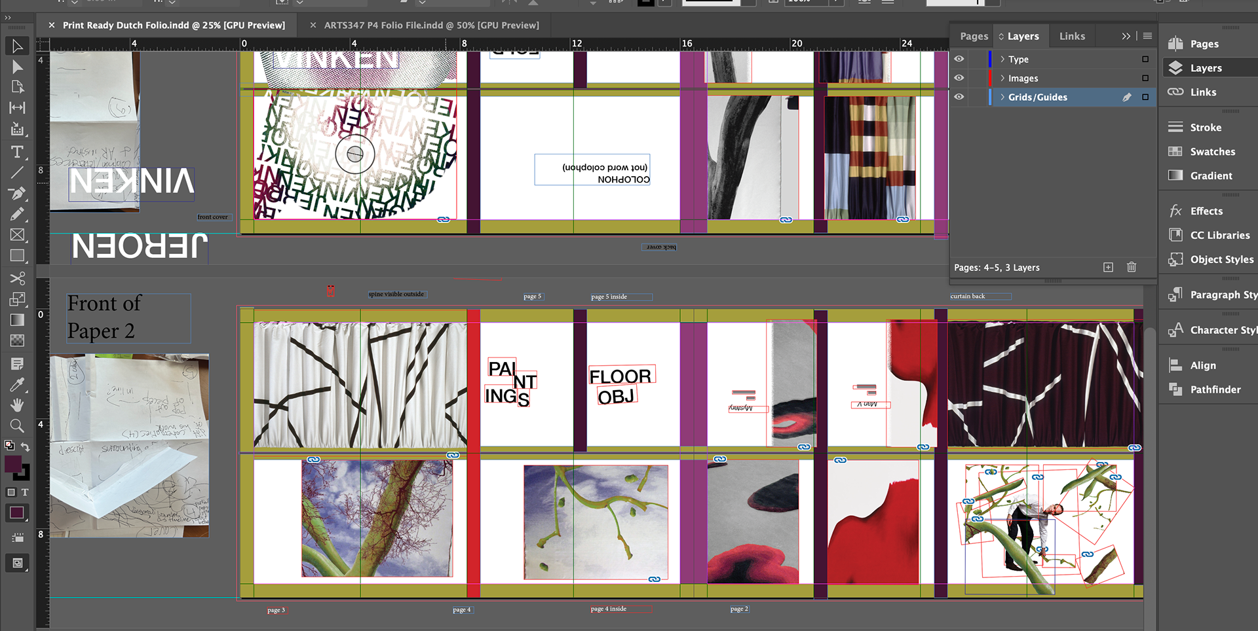1258x631 pixels.
Task: Select the Pen tool in toolbar
Action: [18, 194]
